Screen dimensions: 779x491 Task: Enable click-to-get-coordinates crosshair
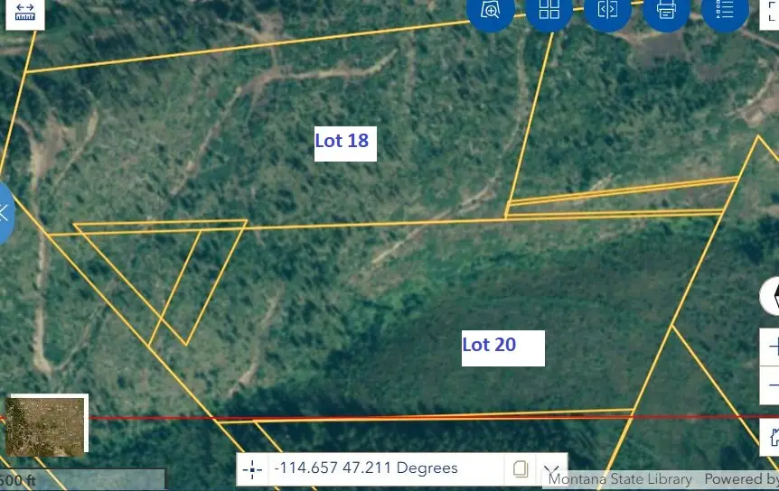(253, 468)
